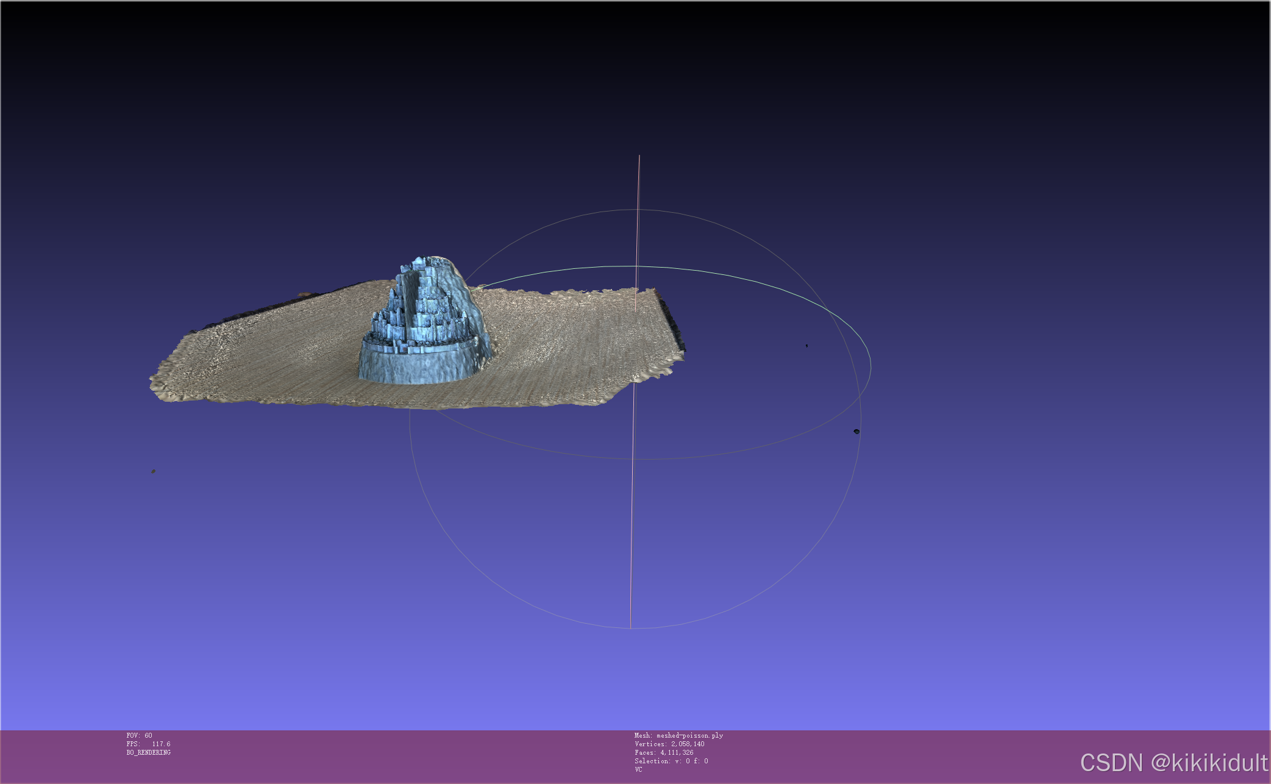The height and width of the screenshot is (784, 1271).
Task: Click the stray dark fragment at lower left
Action: point(153,471)
